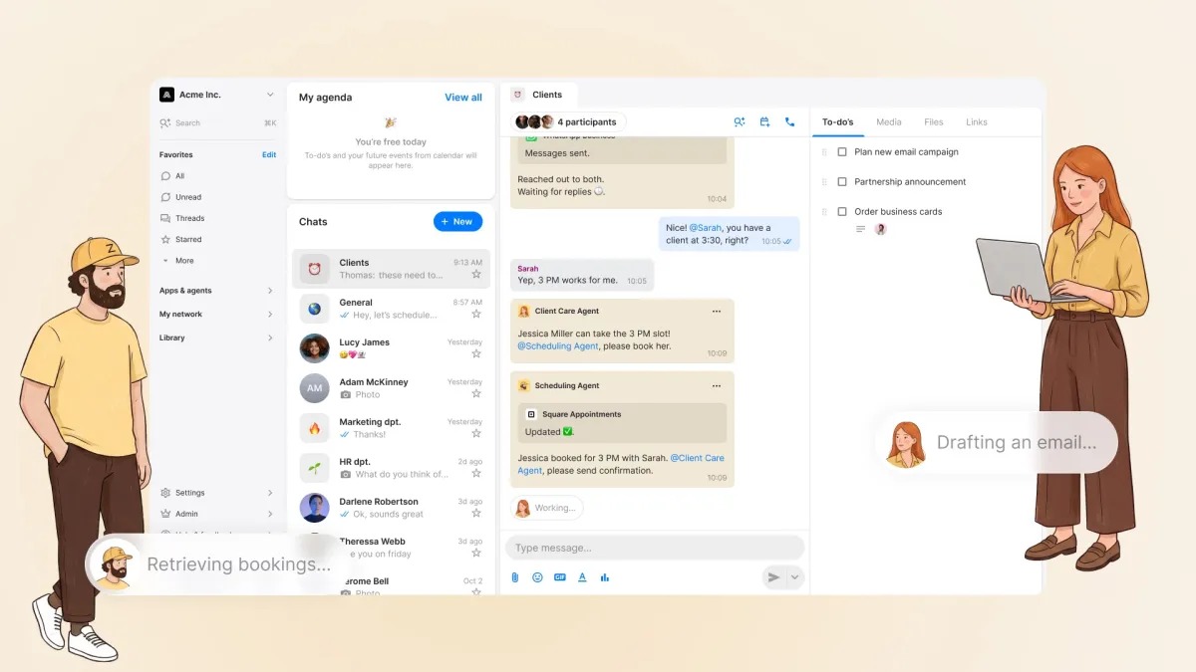1196x672 pixels.
Task: Star the Theressa Webb chat
Action: click(x=476, y=554)
